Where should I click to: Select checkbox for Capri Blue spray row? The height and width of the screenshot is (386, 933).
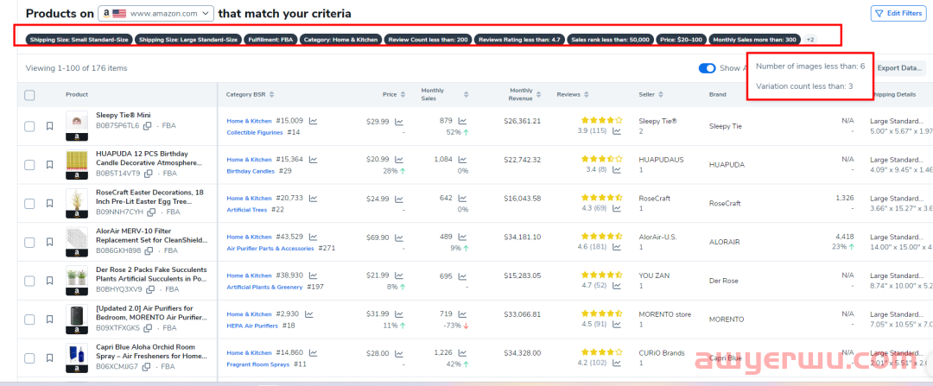pyautogui.click(x=29, y=358)
